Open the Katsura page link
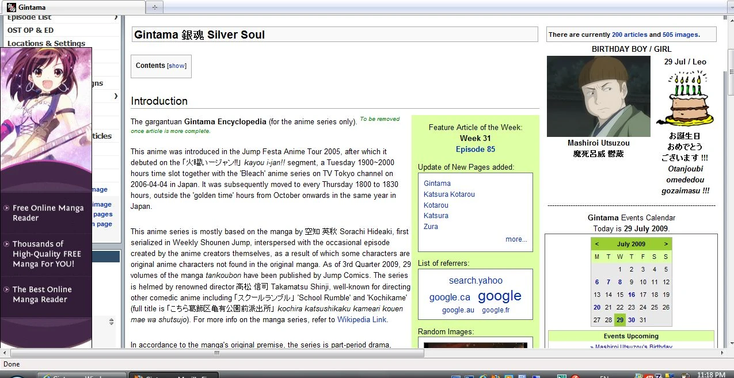 coord(436,216)
